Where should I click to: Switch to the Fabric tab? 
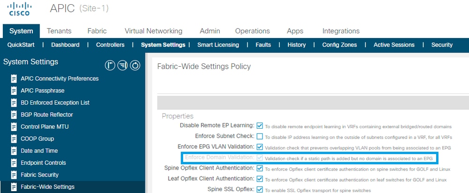[97, 31]
